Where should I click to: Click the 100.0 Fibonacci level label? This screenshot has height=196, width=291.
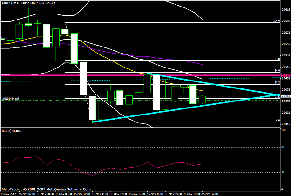tap(277, 21)
